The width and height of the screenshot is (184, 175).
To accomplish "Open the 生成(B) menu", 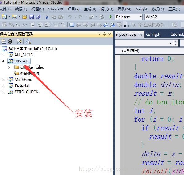I will (x=90, y=9).
